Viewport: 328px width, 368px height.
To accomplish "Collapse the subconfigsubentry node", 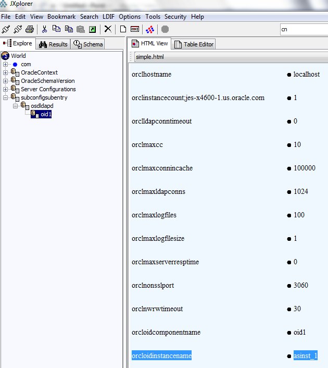I will click(5, 97).
